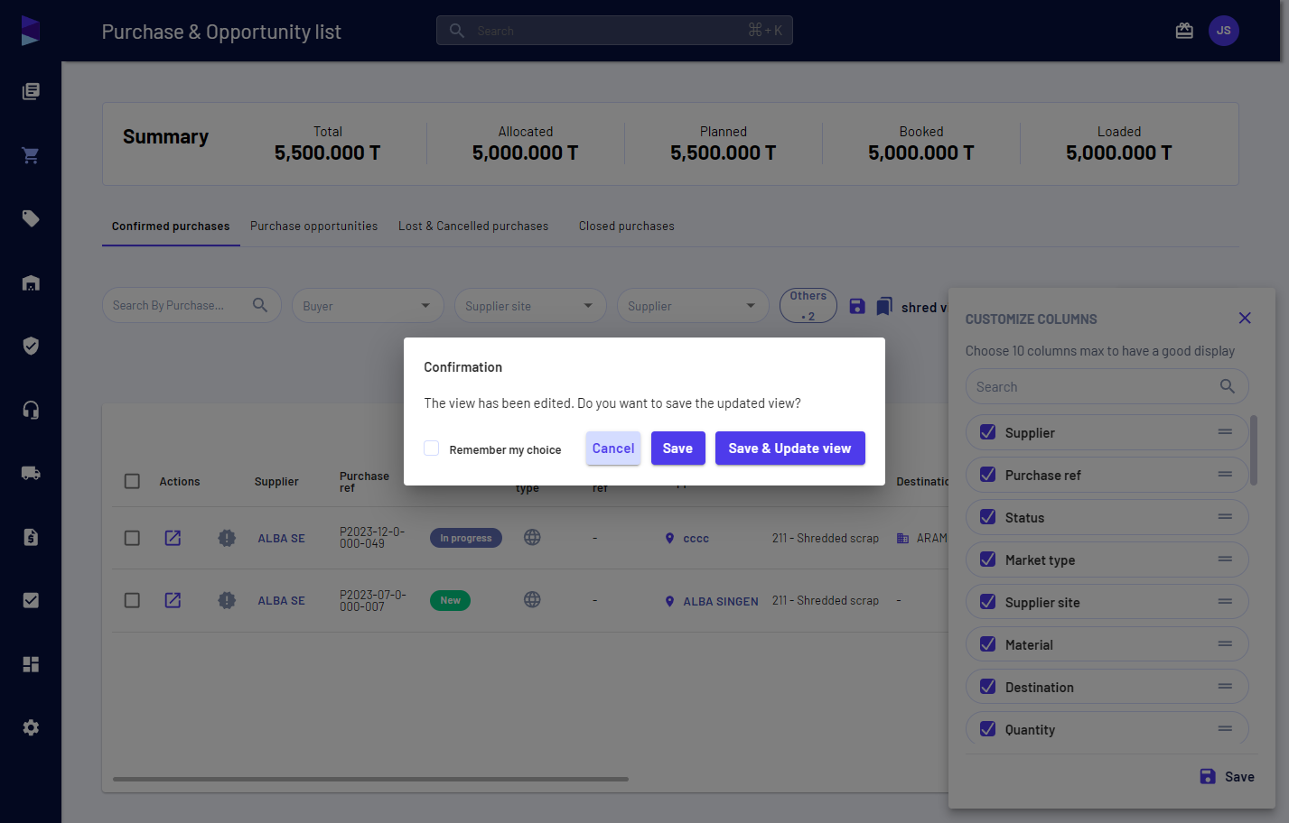Open the truck logistics sidebar icon
This screenshot has height=823, width=1289.
tap(31, 473)
